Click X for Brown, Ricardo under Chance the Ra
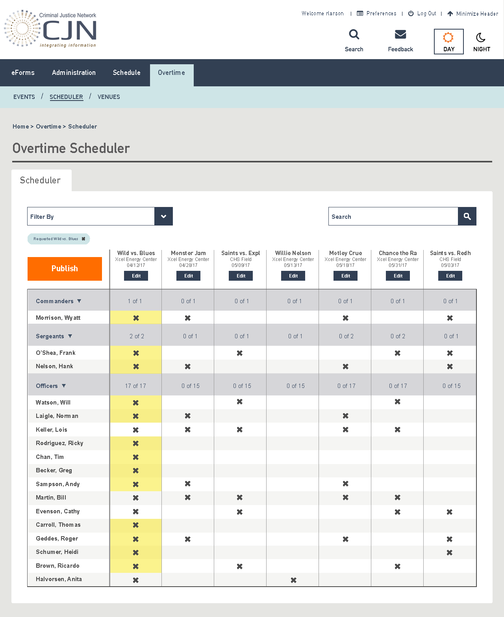 click(x=398, y=566)
